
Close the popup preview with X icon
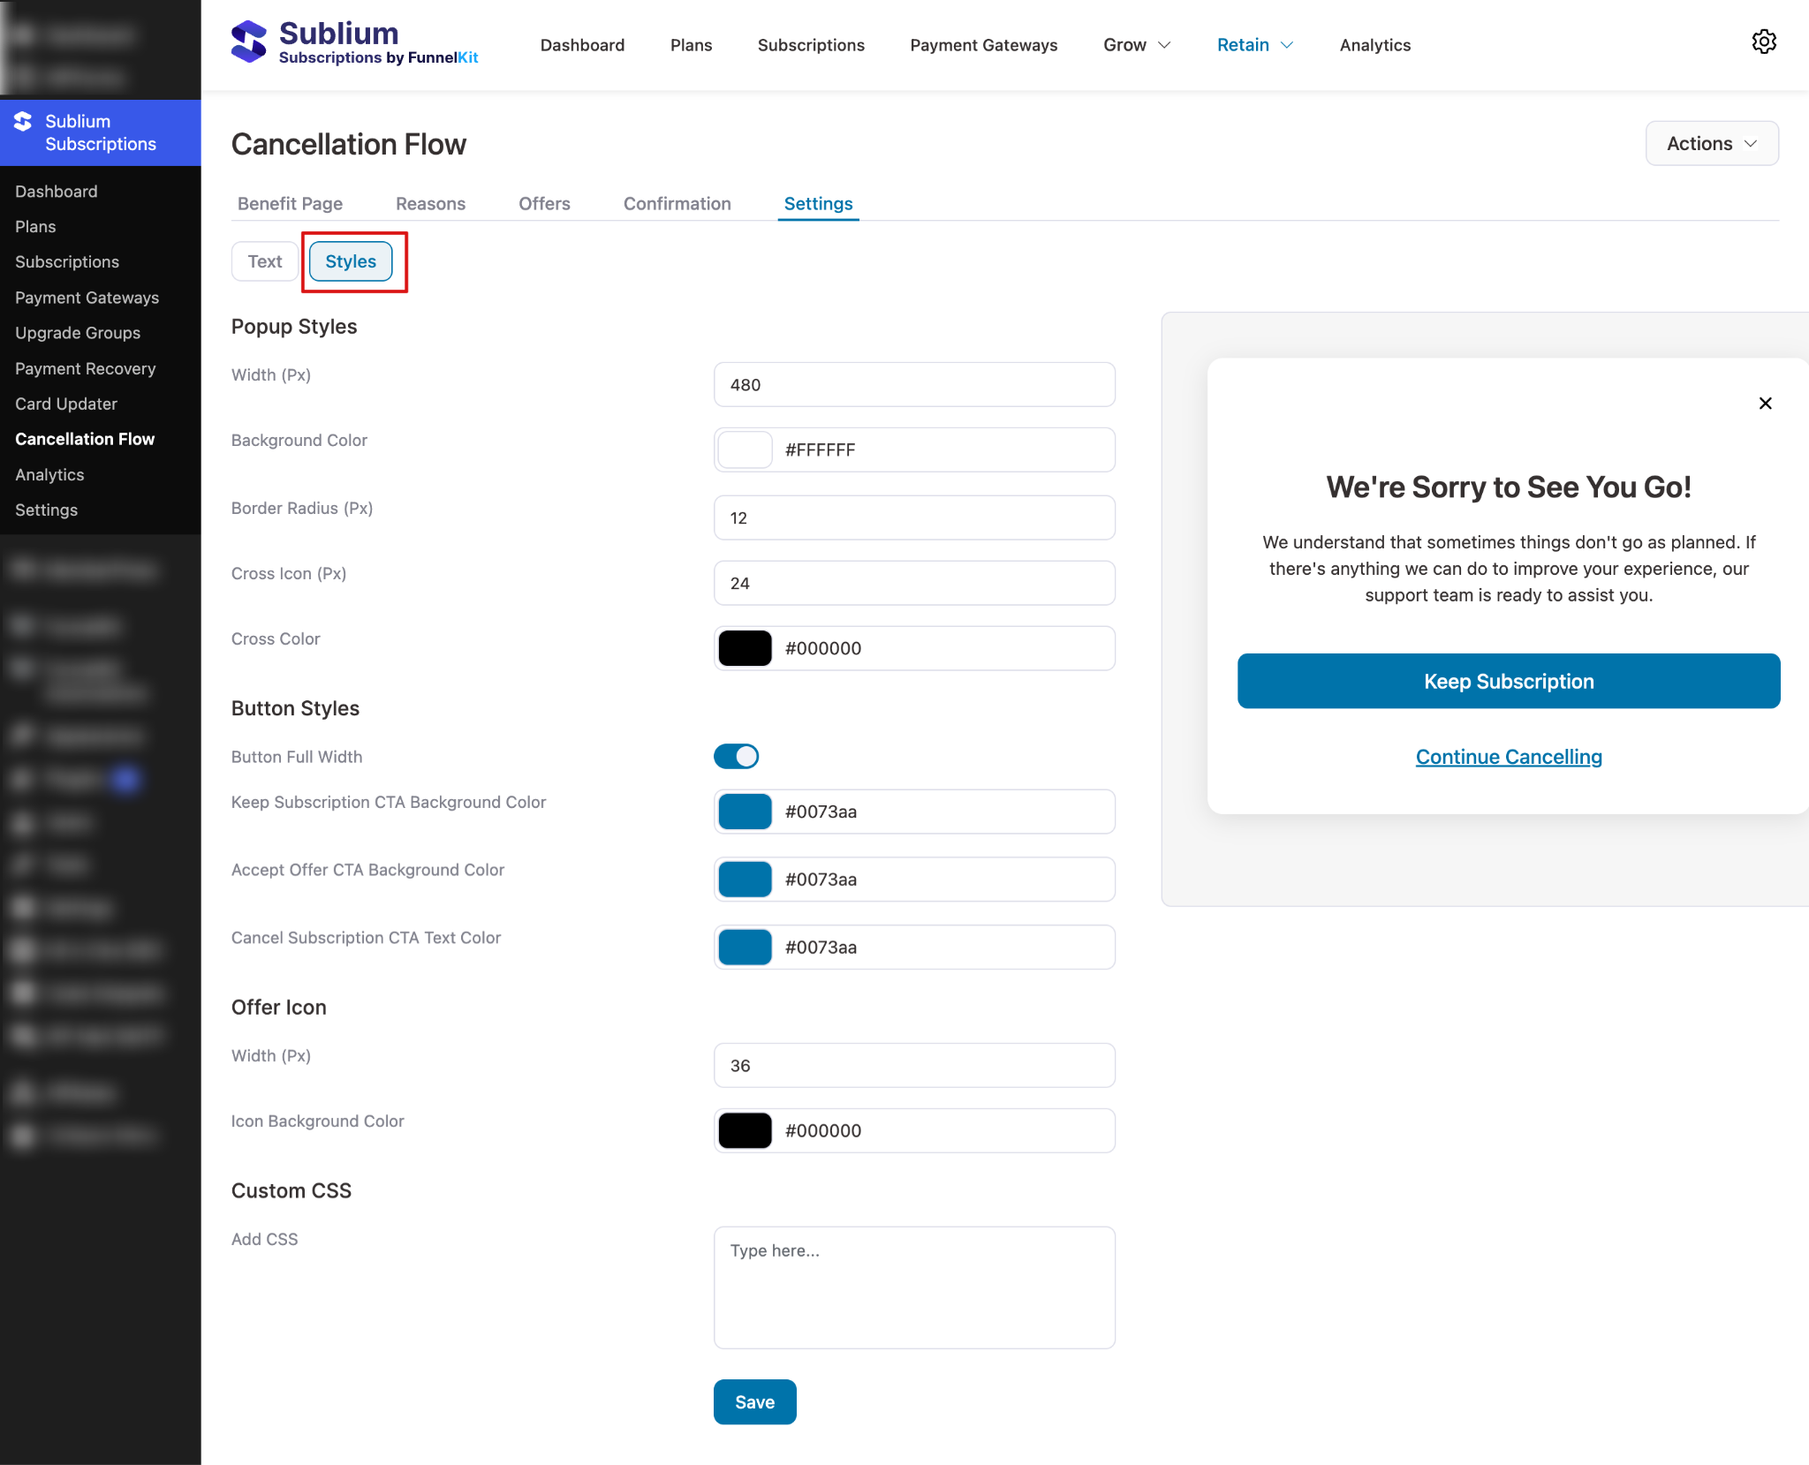tap(1765, 404)
